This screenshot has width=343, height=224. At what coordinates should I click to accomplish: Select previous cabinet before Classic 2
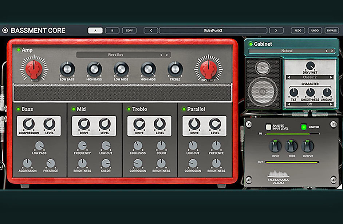[x=289, y=77]
